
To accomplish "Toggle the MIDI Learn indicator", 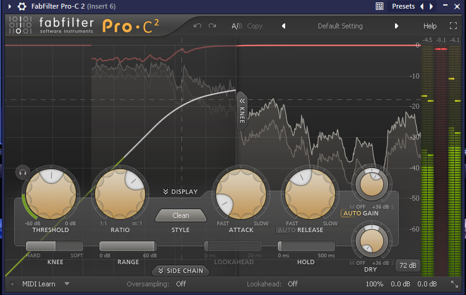I will coord(12,284).
